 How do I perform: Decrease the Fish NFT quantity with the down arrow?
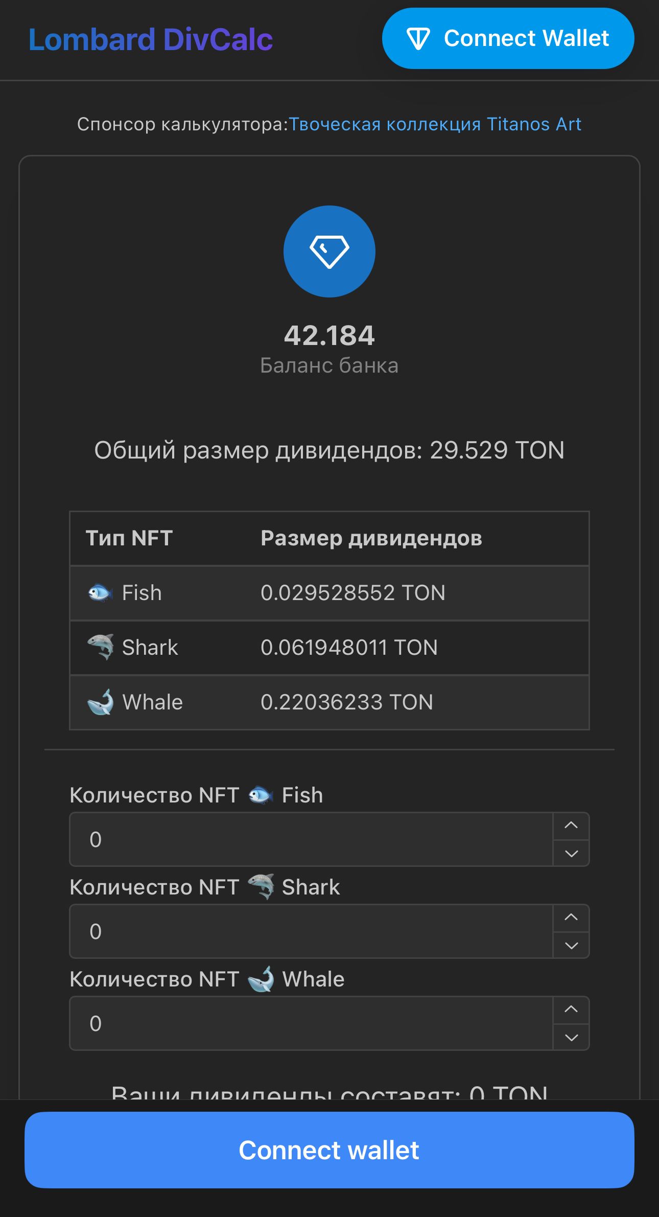pos(571,853)
